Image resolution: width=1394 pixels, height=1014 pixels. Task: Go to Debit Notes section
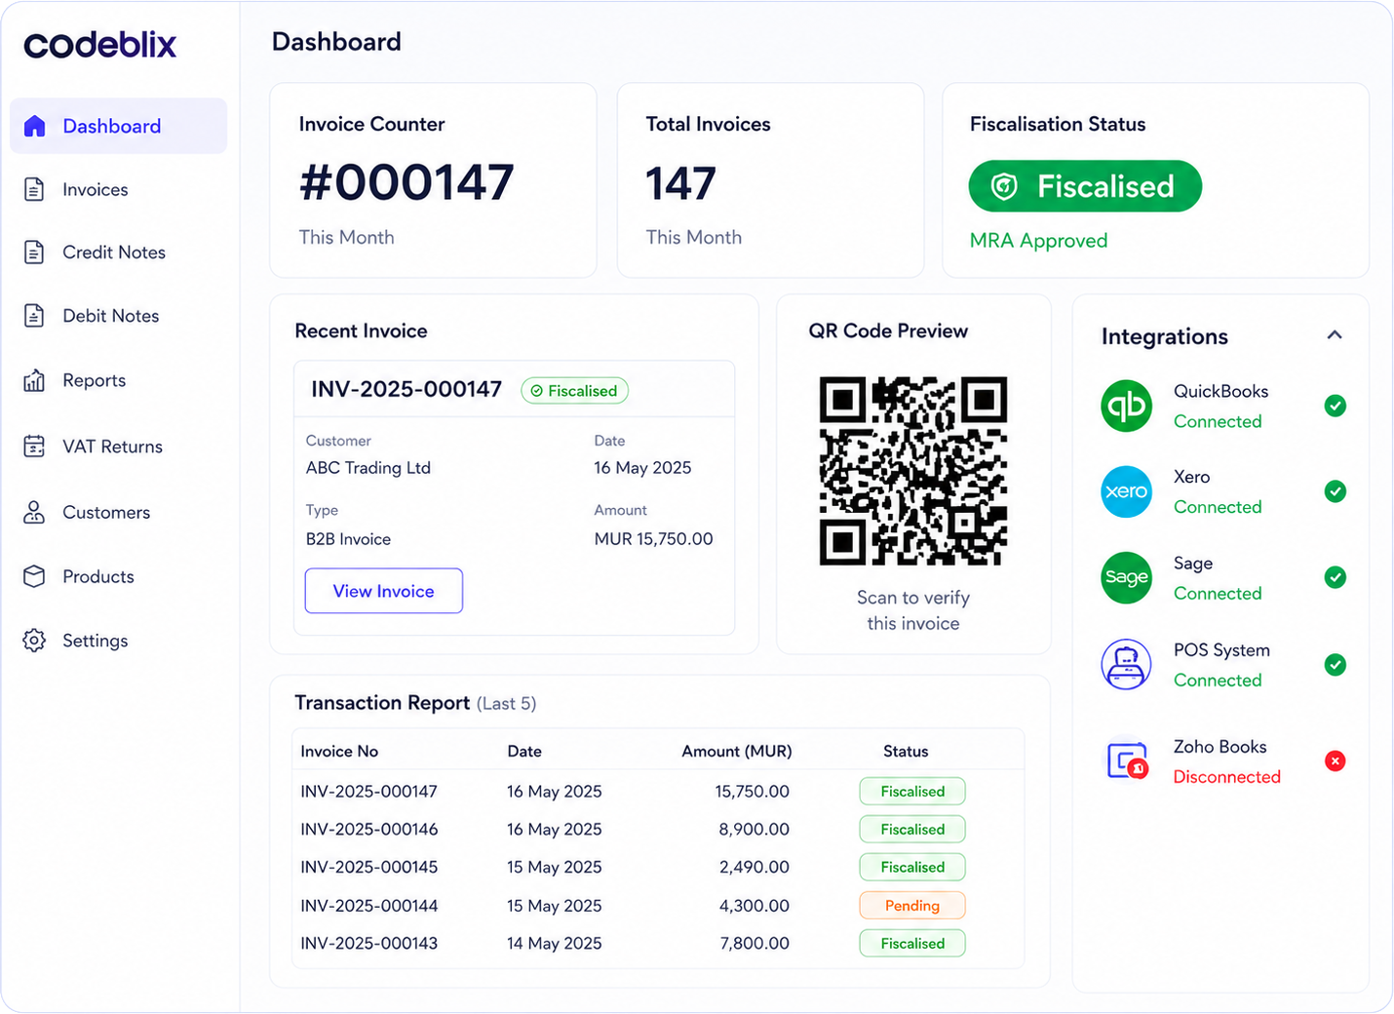pyautogui.click(x=110, y=316)
